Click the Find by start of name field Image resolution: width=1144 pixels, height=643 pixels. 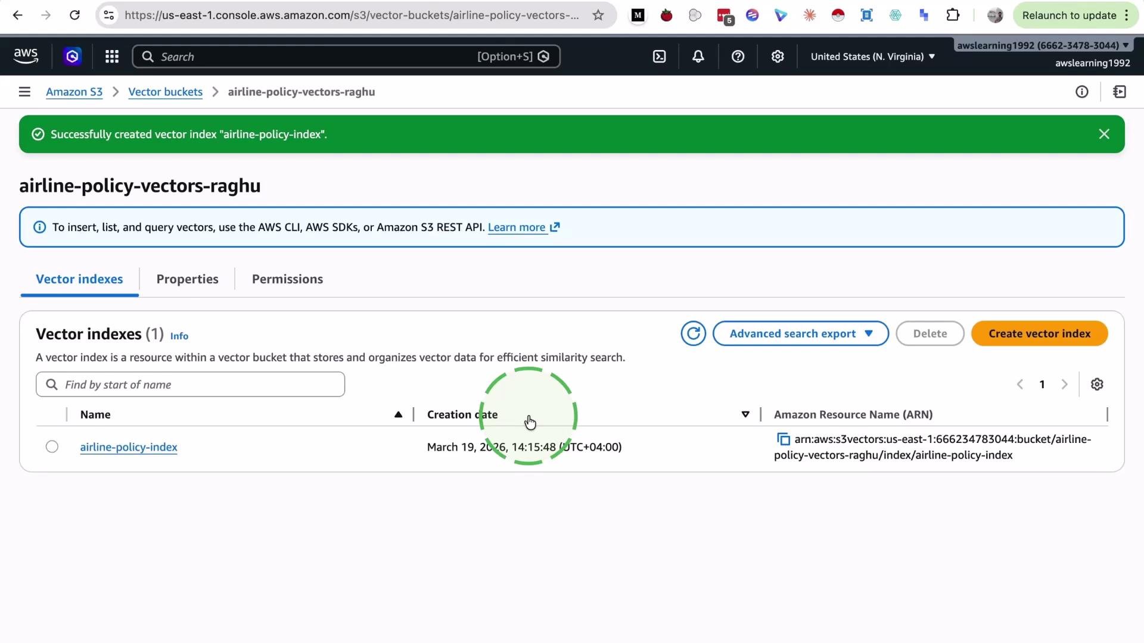190,385
